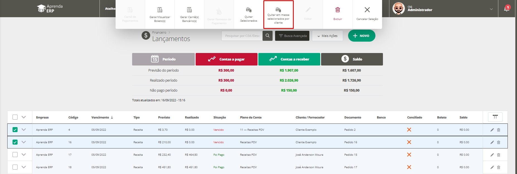Click the search magnifier button

268,36
